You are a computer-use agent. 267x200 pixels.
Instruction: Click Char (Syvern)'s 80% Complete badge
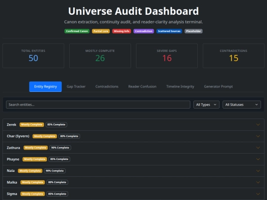pyautogui.click(x=69, y=136)
